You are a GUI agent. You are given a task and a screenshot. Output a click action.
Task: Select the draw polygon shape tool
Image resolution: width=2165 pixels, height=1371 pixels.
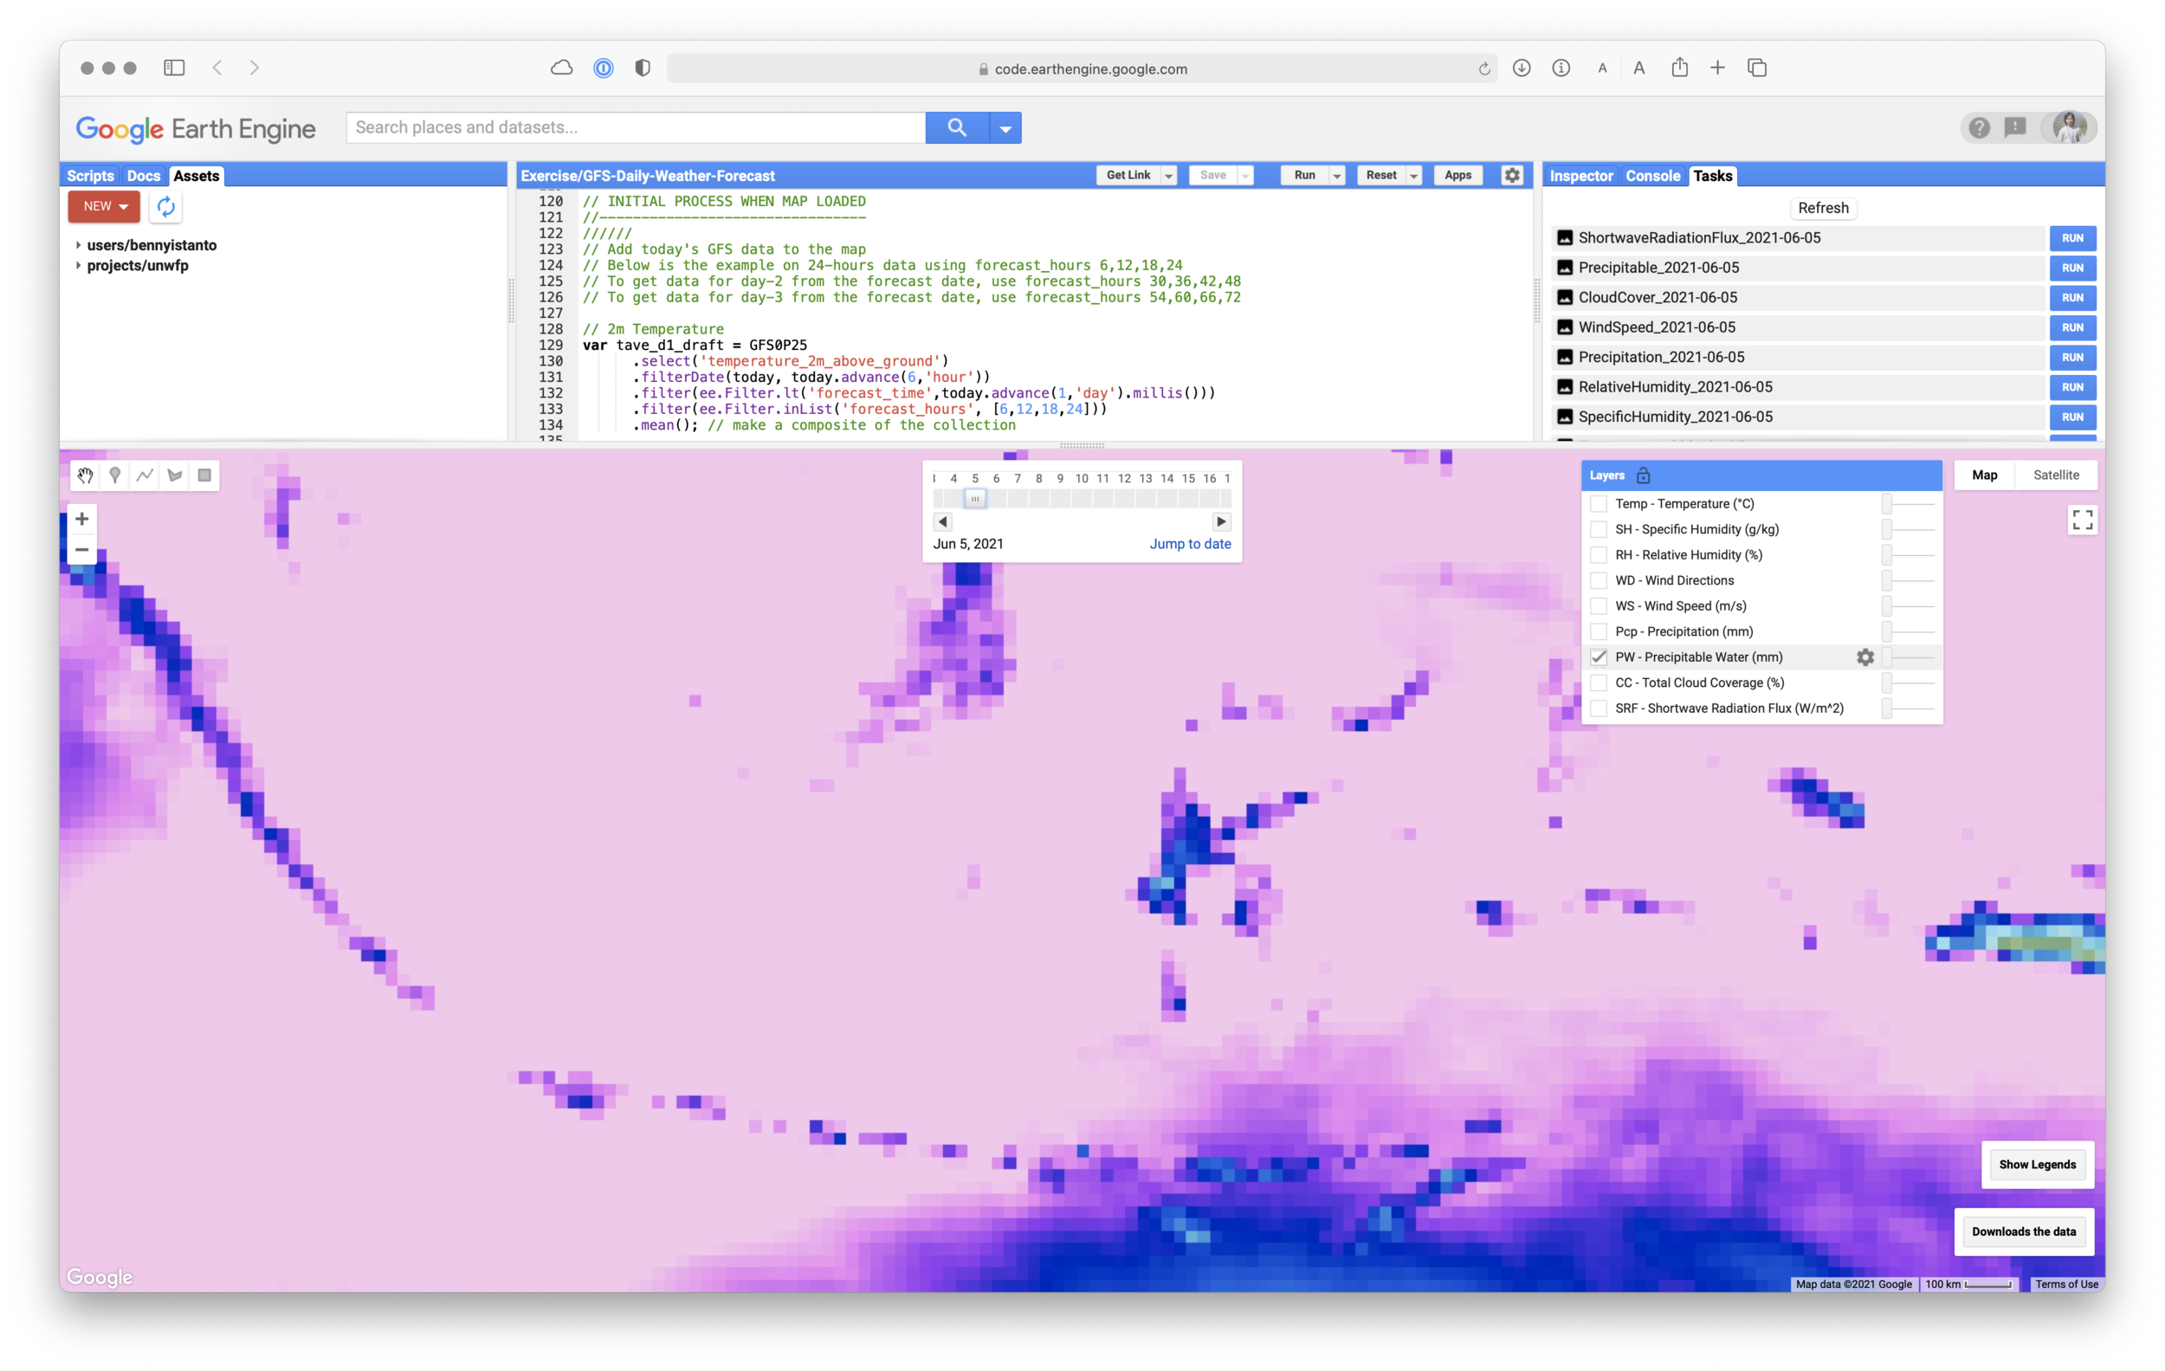pos(175,475)
